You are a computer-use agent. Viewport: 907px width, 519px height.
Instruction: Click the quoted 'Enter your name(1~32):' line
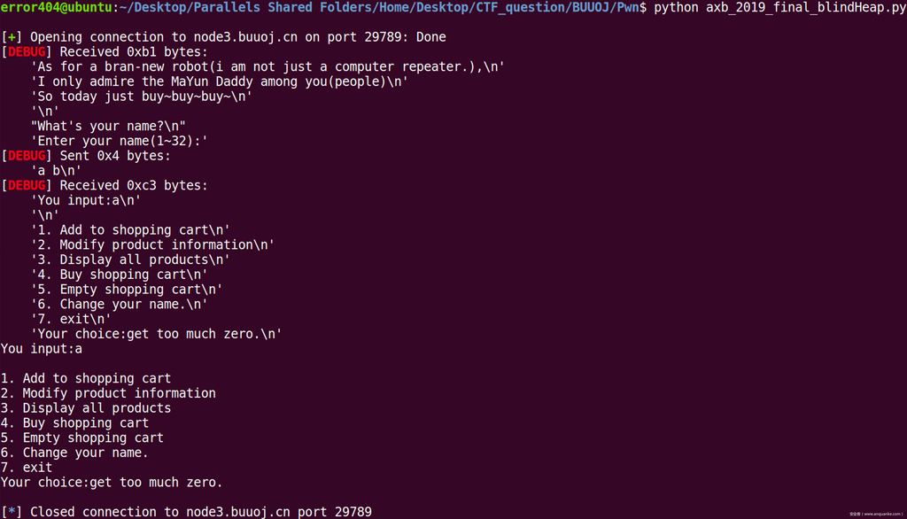pos(120,141)
